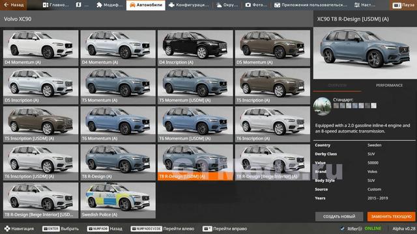
Task: Click the Перейти вправо key hint
Action: coord(225,228)
